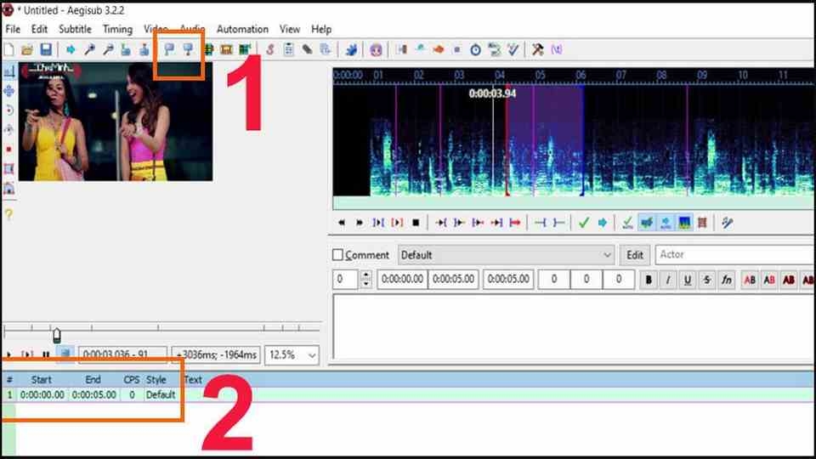Add lead-in to the audio selection
This screenshot has width=816, height=459.
[541, 223]
